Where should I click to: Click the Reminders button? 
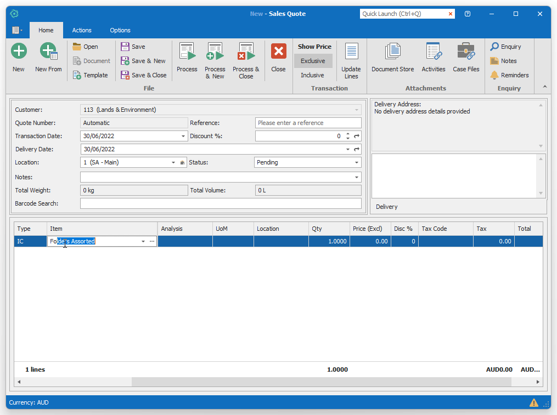[x=509, y=75]
